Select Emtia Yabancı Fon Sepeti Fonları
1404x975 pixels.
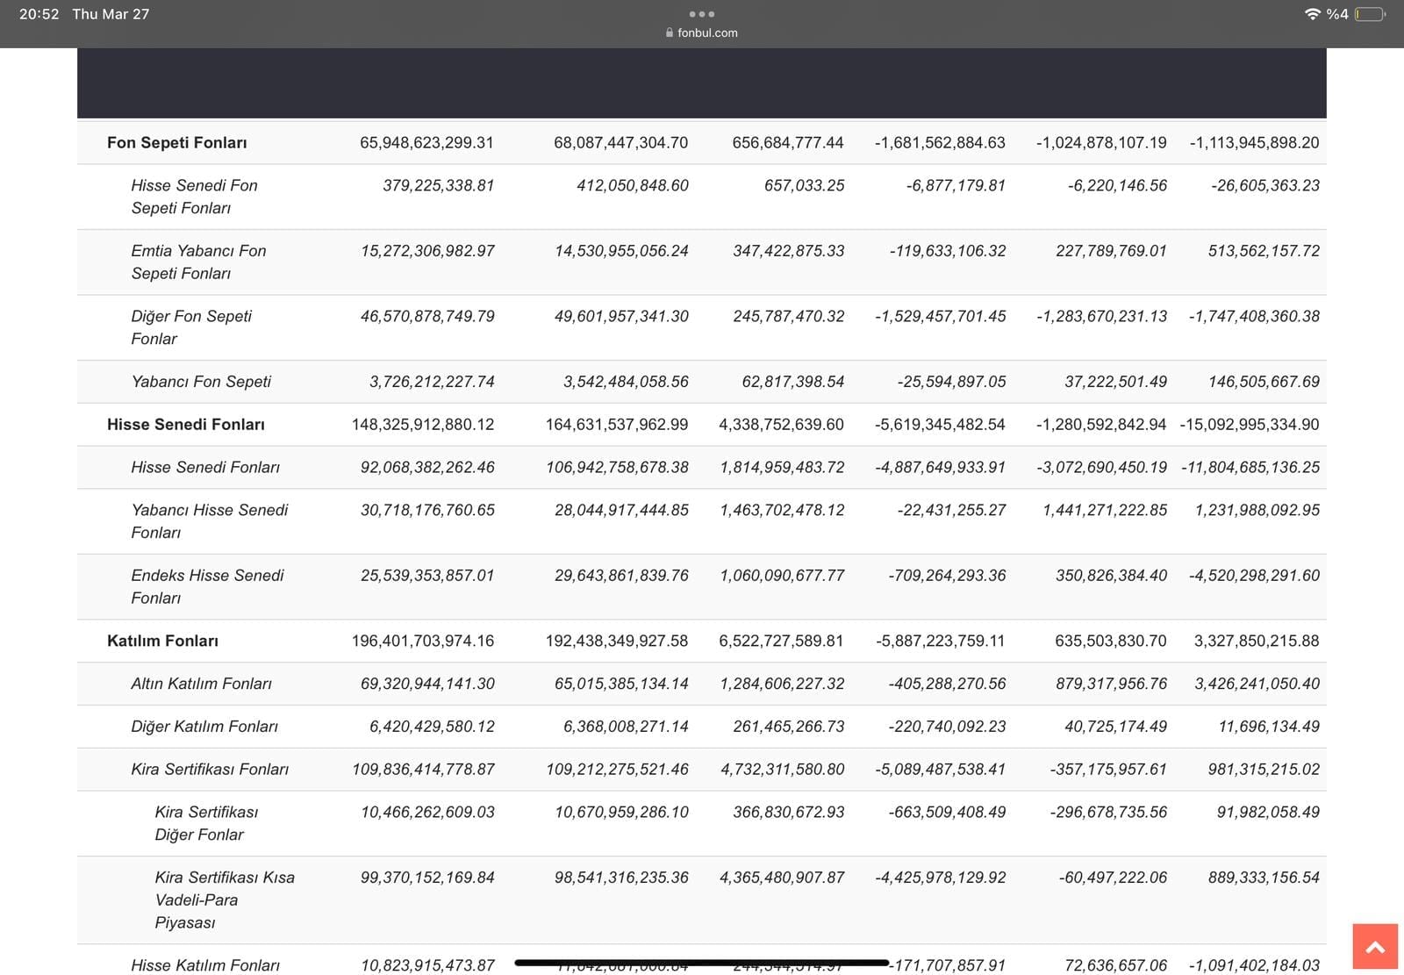pos(198,262)
